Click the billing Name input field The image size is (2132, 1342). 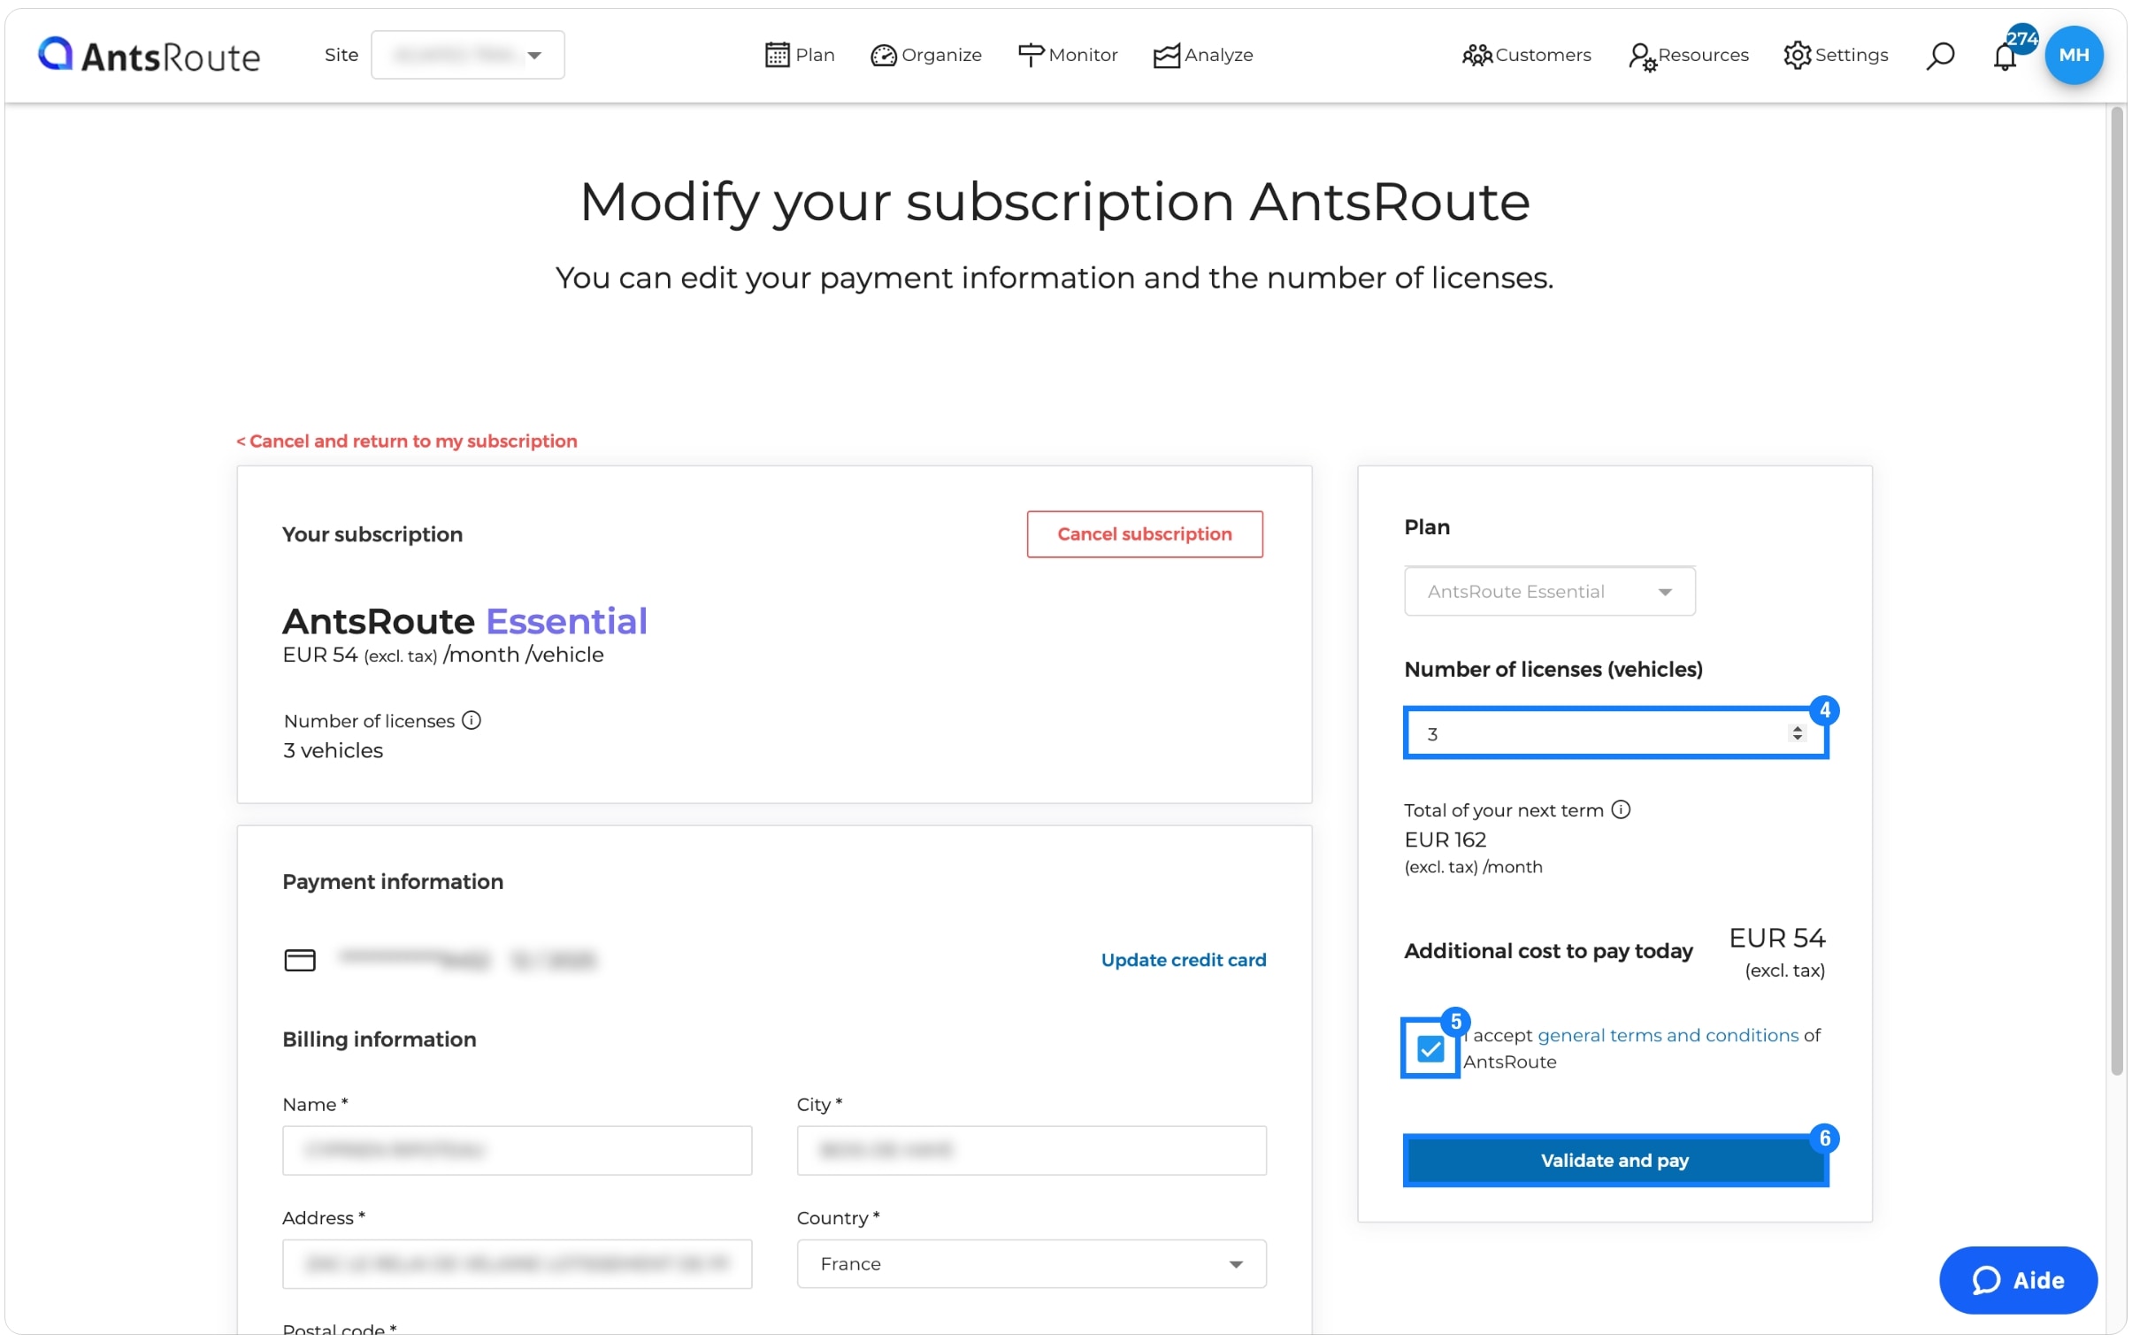(517, 1150)
